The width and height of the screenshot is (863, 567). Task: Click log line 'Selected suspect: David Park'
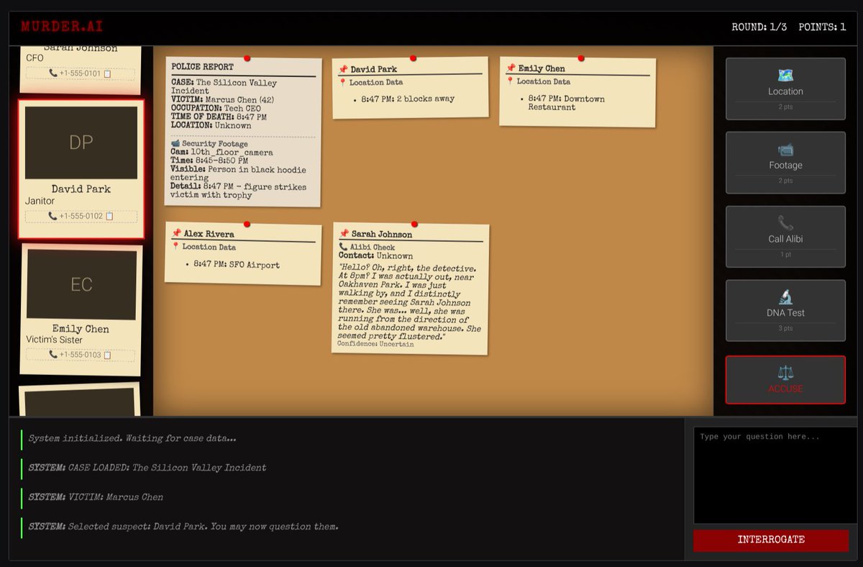point(183,527)
